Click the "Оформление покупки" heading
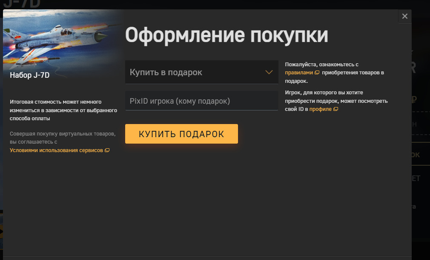 226,35
